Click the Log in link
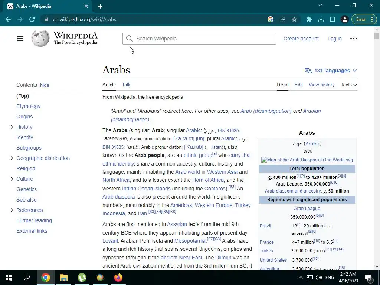The width and height of the screenshot is (380, 285). tap(334, 39)
